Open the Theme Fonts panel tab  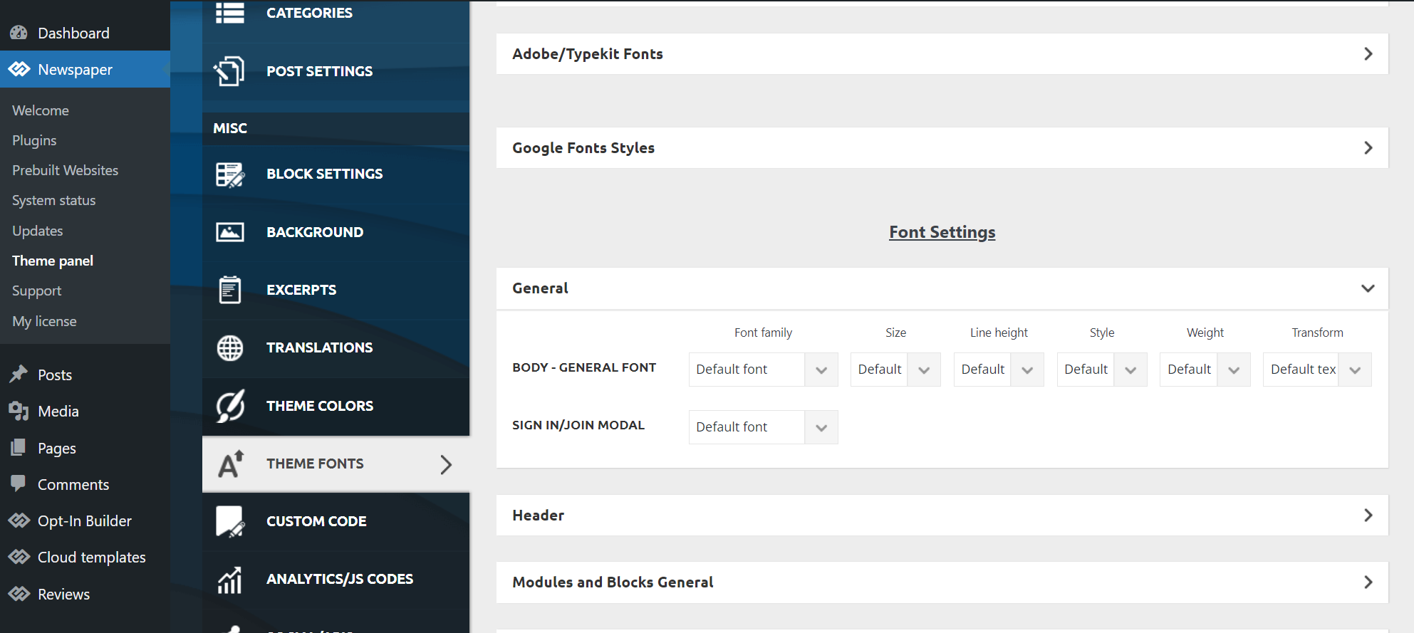tap(336, 464)
